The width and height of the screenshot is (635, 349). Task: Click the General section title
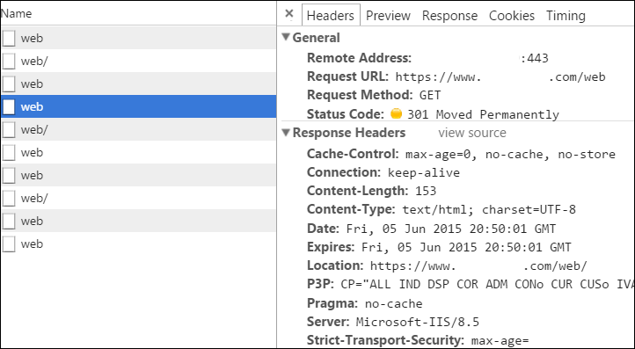pyautogui.click(x=317, y=38)
